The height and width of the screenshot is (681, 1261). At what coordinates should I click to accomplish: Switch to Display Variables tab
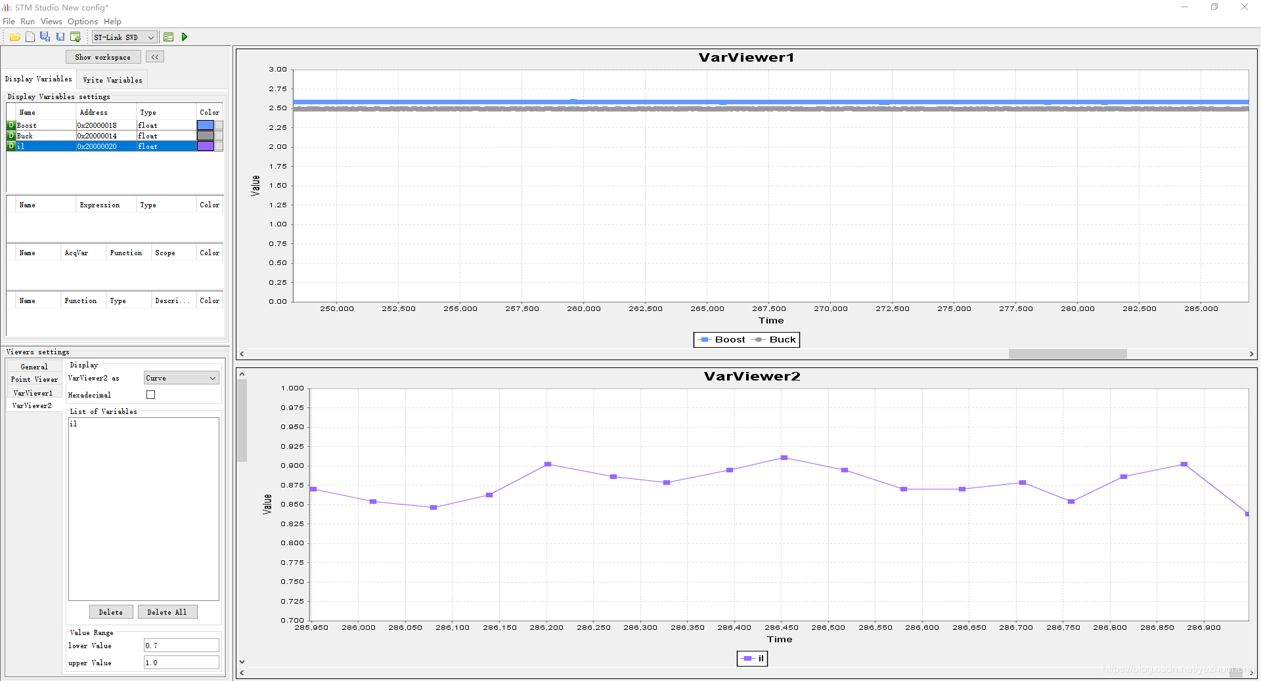39,79
